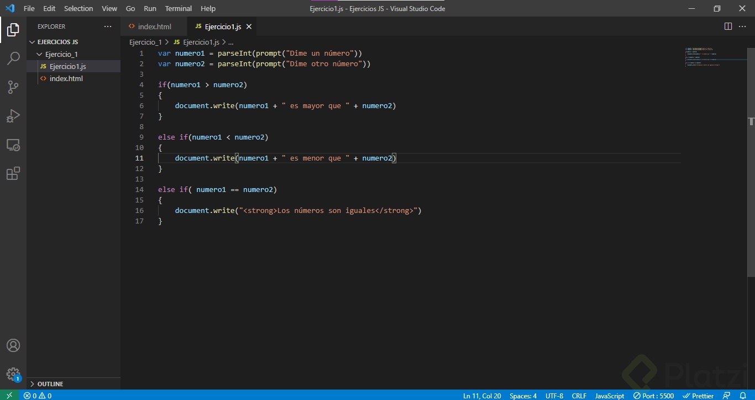Minimize the VS Code window
The width and height of the screenshot is (755, 400).
pos(691,8)
